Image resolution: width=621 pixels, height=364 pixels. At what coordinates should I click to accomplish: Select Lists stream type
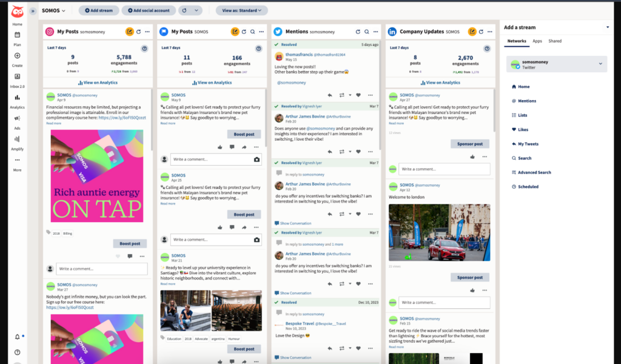520,115
